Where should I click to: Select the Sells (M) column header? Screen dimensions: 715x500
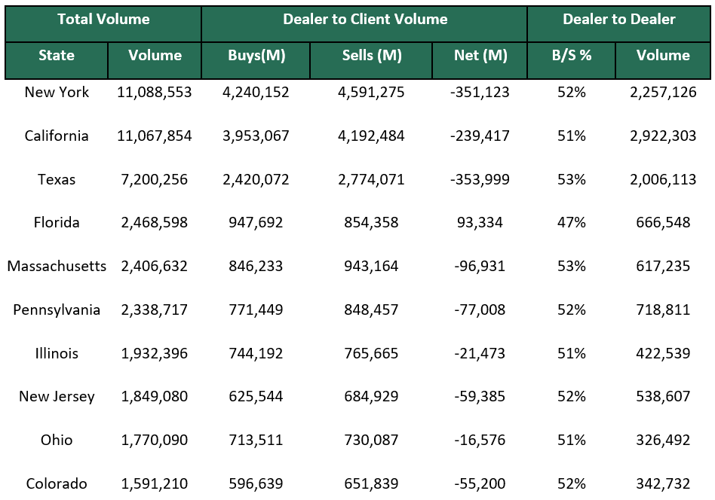point(372,56)
